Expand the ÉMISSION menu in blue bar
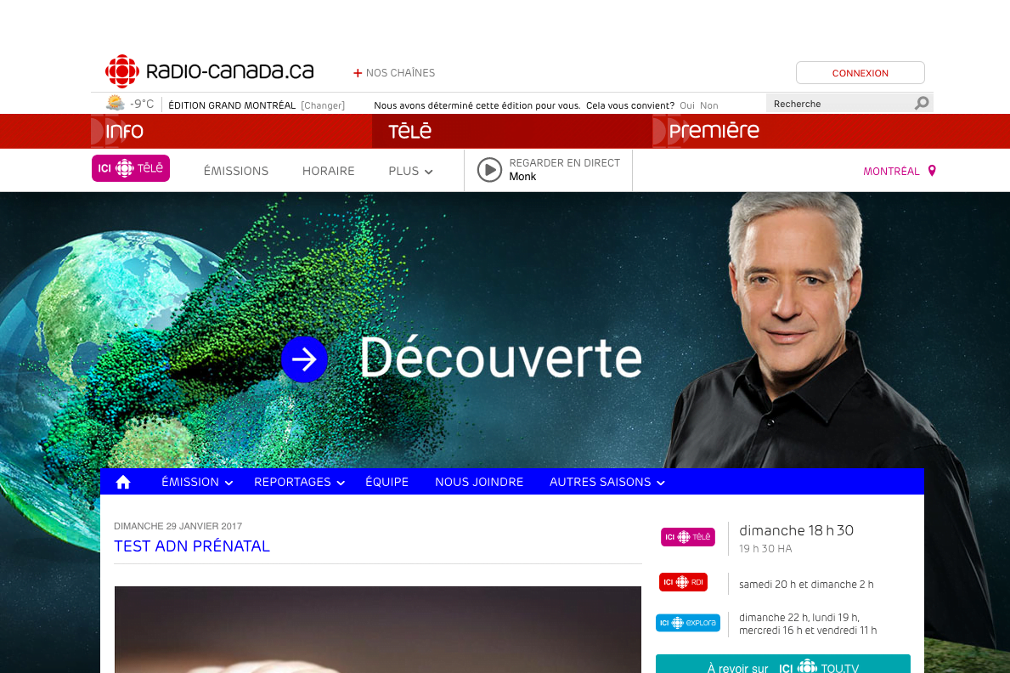Screen dimensions: 1010x673 (x=197, y=482)
